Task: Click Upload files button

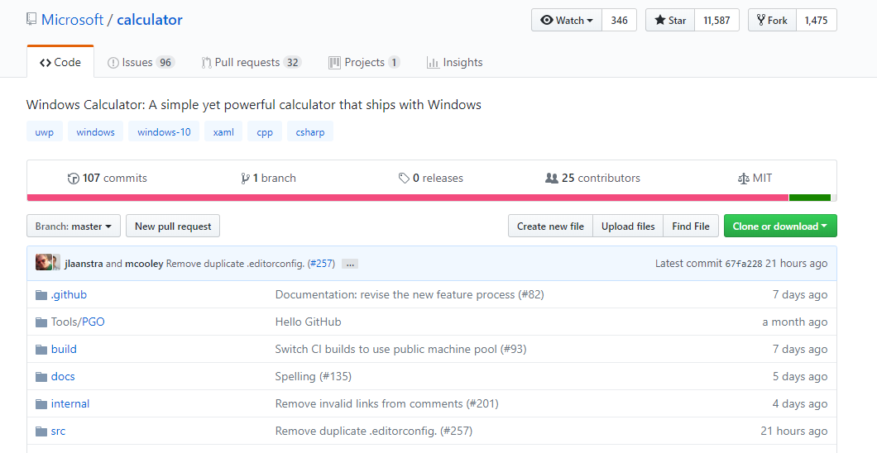Action: click(628, 226)
